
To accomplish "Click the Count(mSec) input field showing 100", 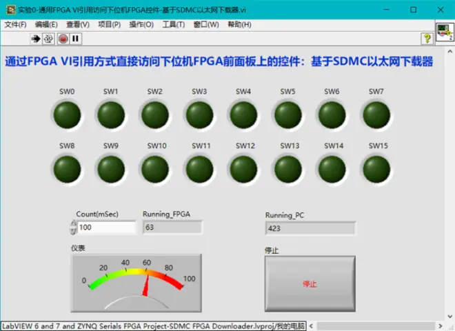I will point(107,228).
